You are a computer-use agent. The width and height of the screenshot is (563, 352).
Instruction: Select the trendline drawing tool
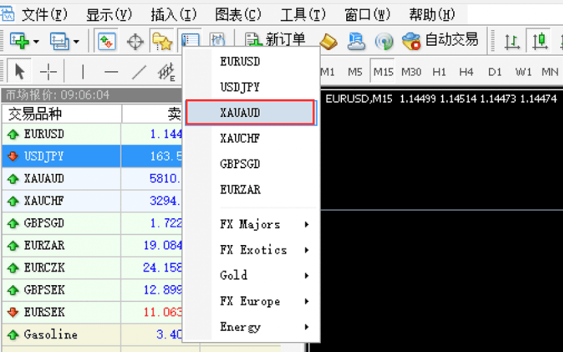click(139, 72)
